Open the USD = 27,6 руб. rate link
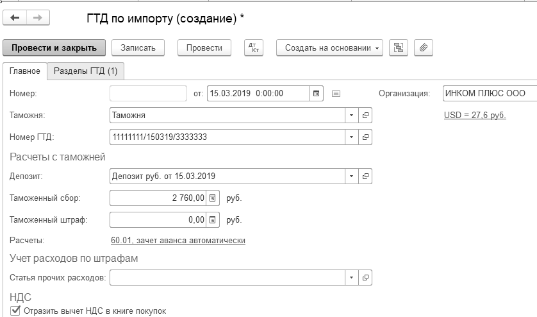This screenshot has width=537, height=317. tap(475, 115)
